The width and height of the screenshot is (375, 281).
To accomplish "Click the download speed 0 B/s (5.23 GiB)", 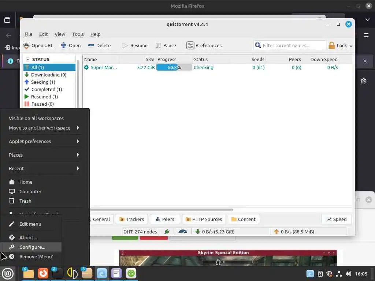I will point(215,232).
